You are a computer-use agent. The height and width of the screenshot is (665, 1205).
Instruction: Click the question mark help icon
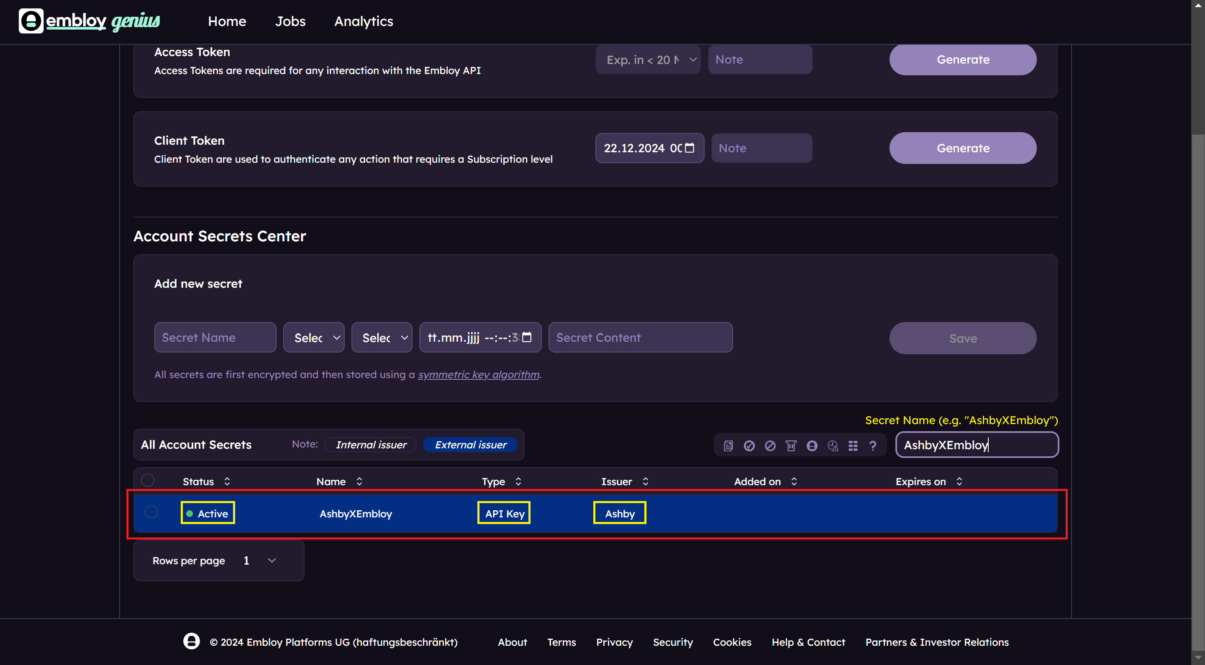873,446
